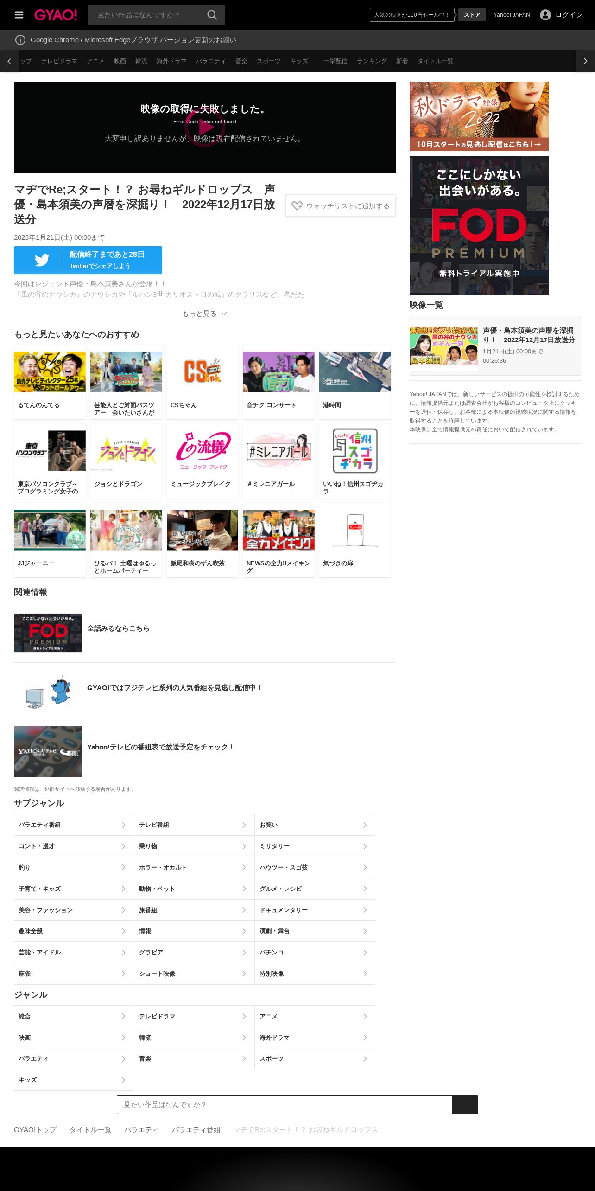Click the dark footer search button
Viewport: 595px width, 1191px height.
click(x=465, y=1105)
